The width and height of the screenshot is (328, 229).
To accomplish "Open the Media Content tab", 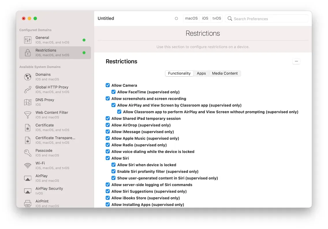I will (x=225, y=73).
